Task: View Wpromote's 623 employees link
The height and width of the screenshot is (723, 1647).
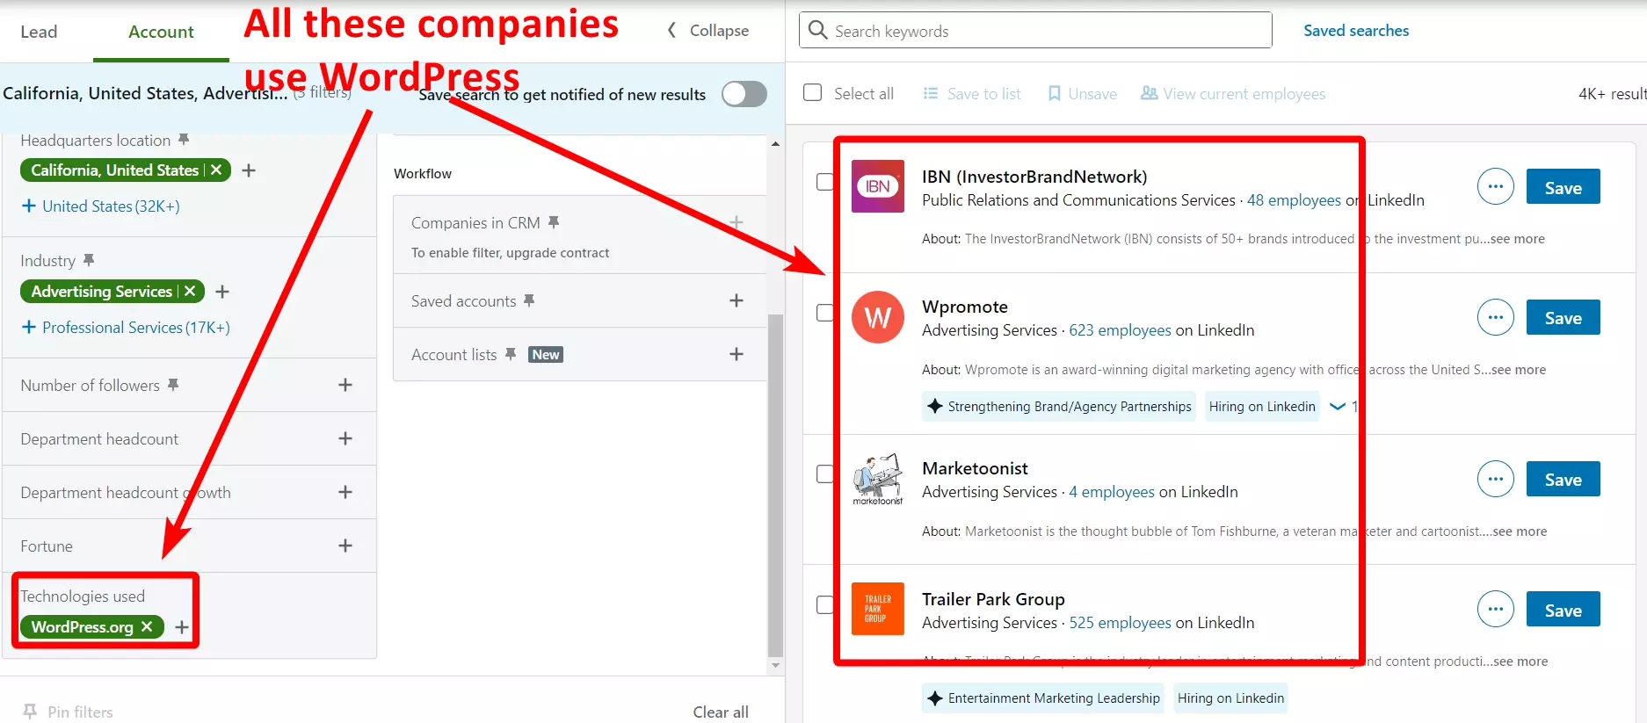Action: pos(1120,330)
